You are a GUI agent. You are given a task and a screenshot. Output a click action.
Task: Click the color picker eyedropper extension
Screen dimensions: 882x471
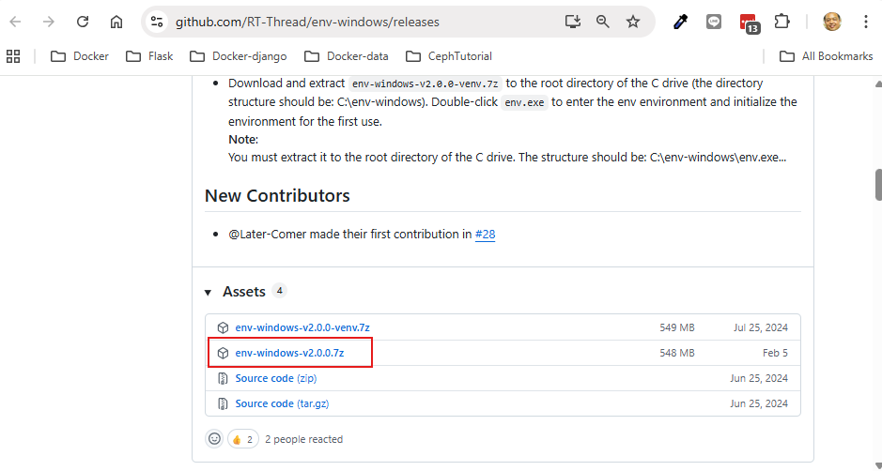681,22
